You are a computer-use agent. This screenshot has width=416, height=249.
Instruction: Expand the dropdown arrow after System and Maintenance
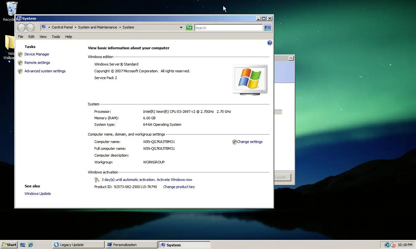click(120, 28)
